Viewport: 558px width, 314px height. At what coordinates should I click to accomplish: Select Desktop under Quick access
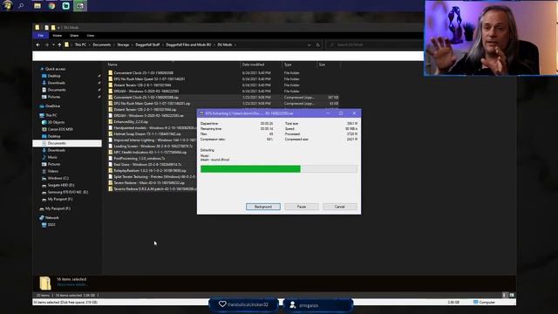tap(54, 76)
